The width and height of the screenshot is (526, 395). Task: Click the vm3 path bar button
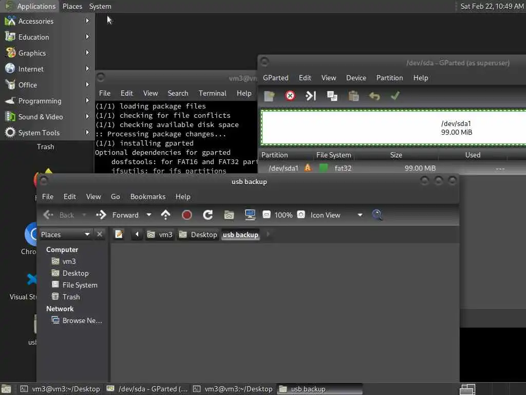160,235
